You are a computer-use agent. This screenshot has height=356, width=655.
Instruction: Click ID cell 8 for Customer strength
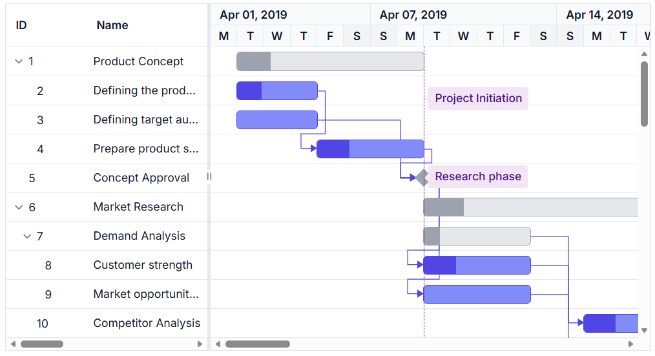point(48,266)
